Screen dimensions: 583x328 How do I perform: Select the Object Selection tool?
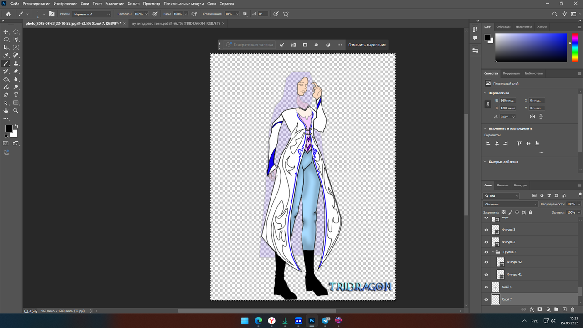coord(16,40)
